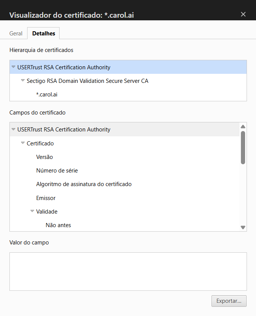Select the Emissor field
This screenshot has width=256, height=316.
pyautogui.click(x=46, y=198)
